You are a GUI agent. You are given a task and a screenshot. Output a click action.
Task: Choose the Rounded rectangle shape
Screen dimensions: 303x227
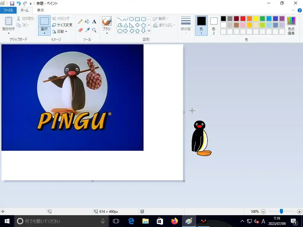tap(144, 19)
